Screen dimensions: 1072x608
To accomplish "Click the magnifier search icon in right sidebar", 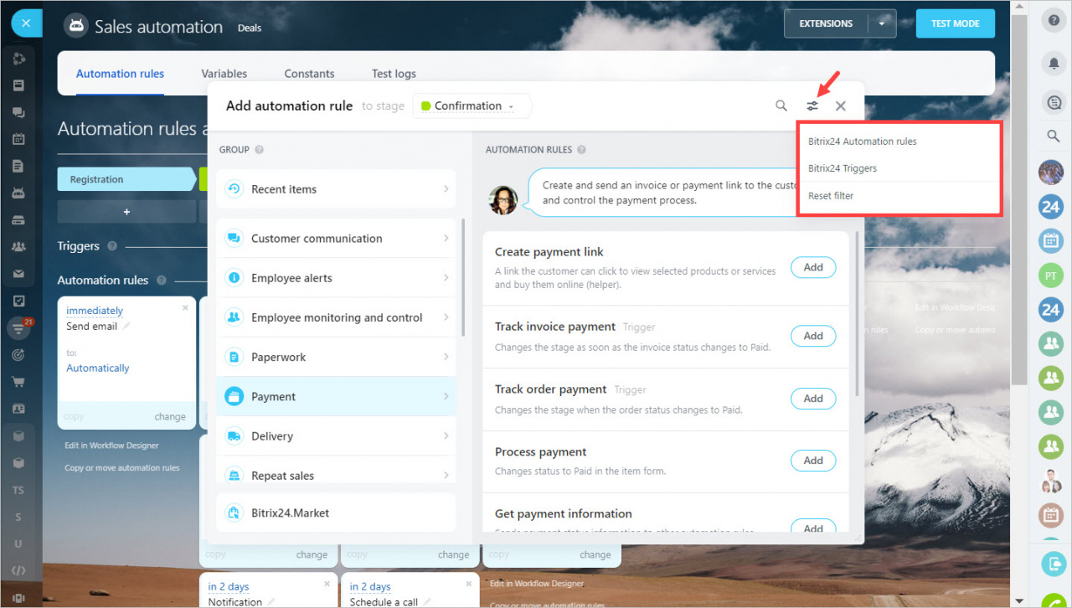I will (1054, 136).
